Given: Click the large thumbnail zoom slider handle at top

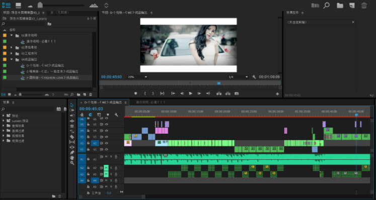Looking at the screenshot, I should [40, 5].
